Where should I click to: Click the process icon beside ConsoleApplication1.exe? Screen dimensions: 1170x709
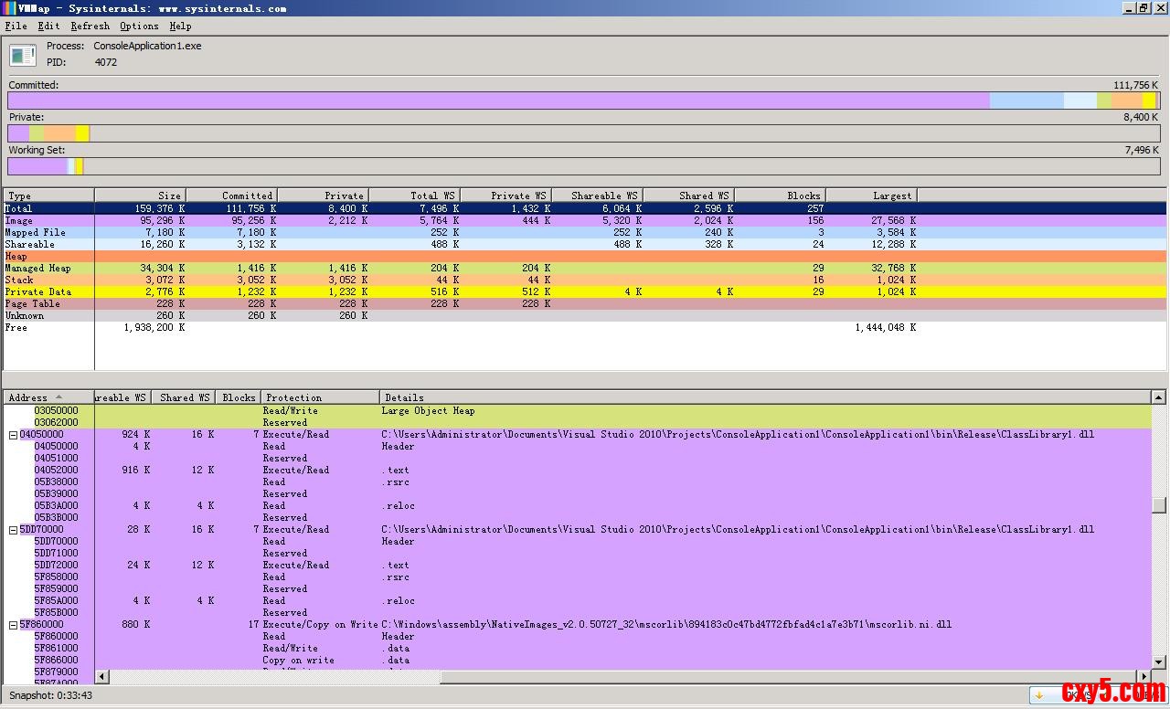[23, 55]
